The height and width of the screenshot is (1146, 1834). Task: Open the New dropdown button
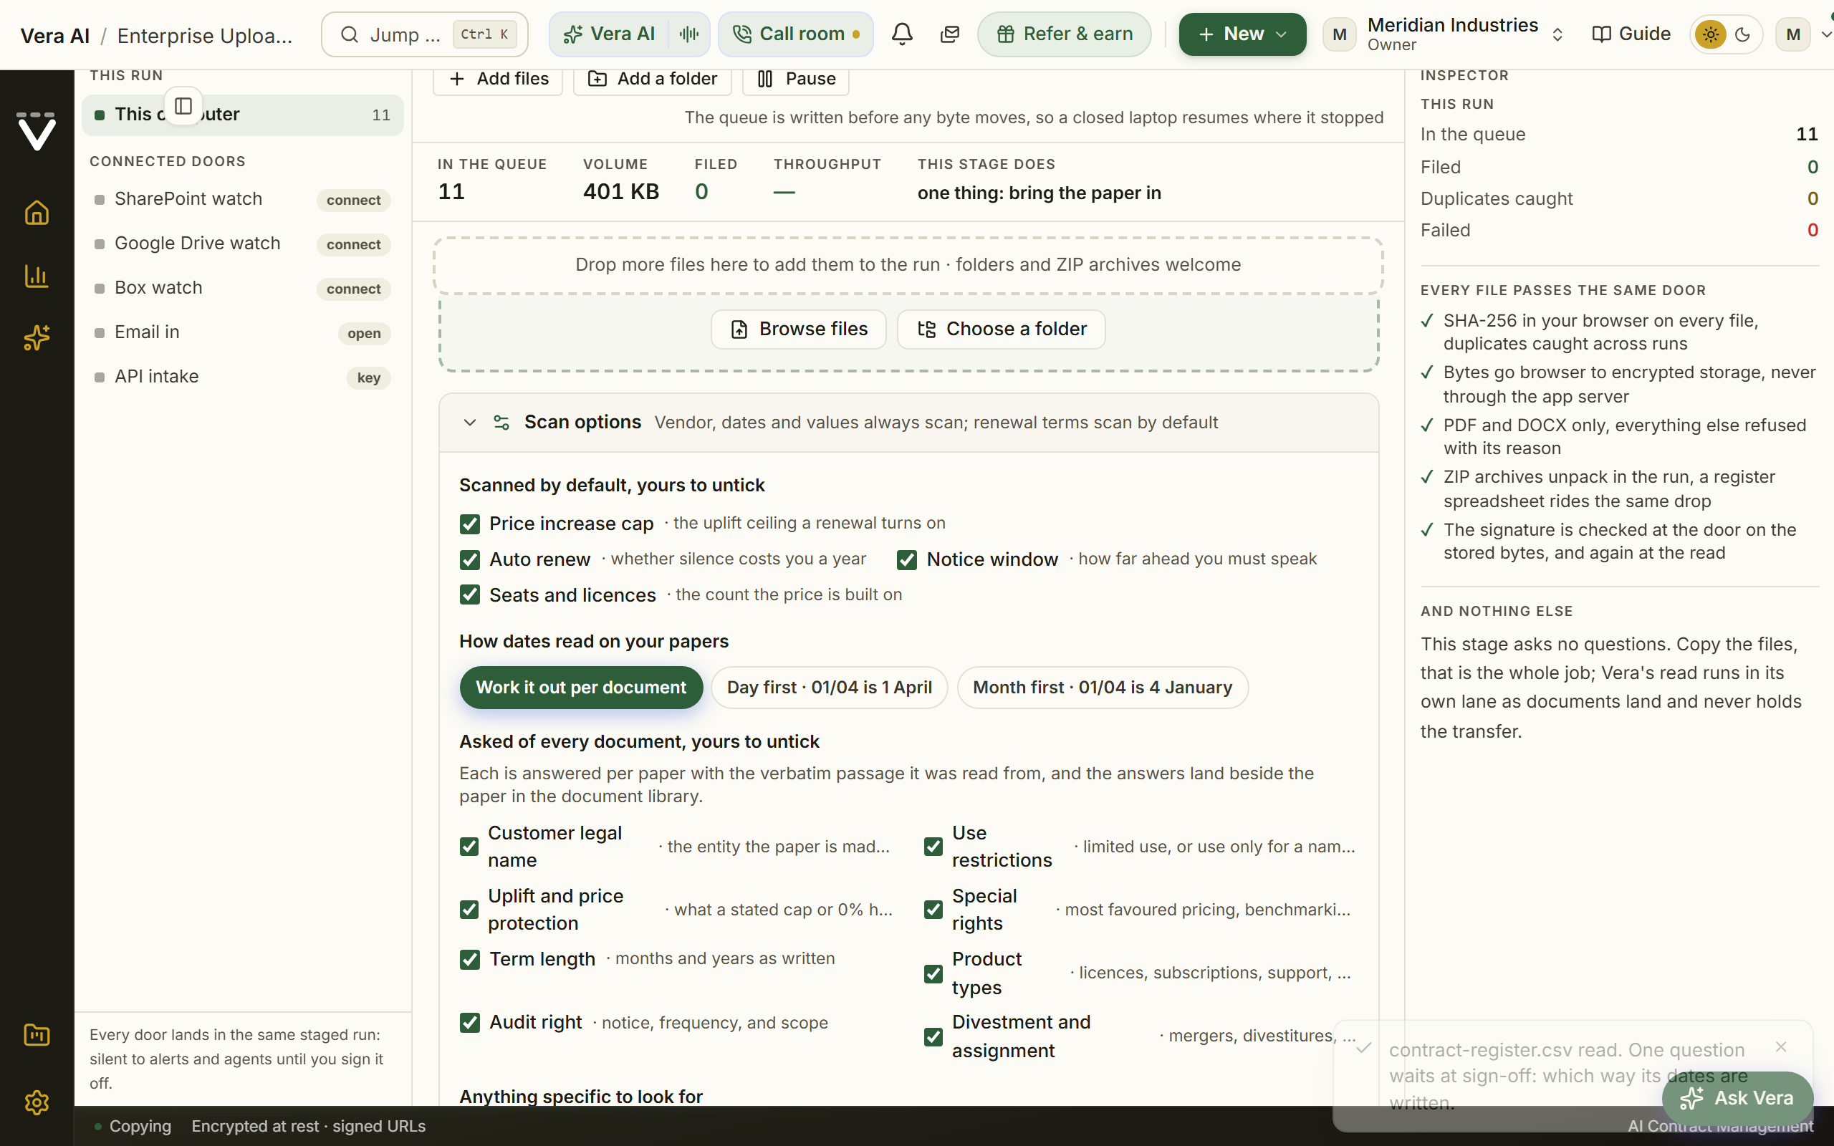point(1242,34)
